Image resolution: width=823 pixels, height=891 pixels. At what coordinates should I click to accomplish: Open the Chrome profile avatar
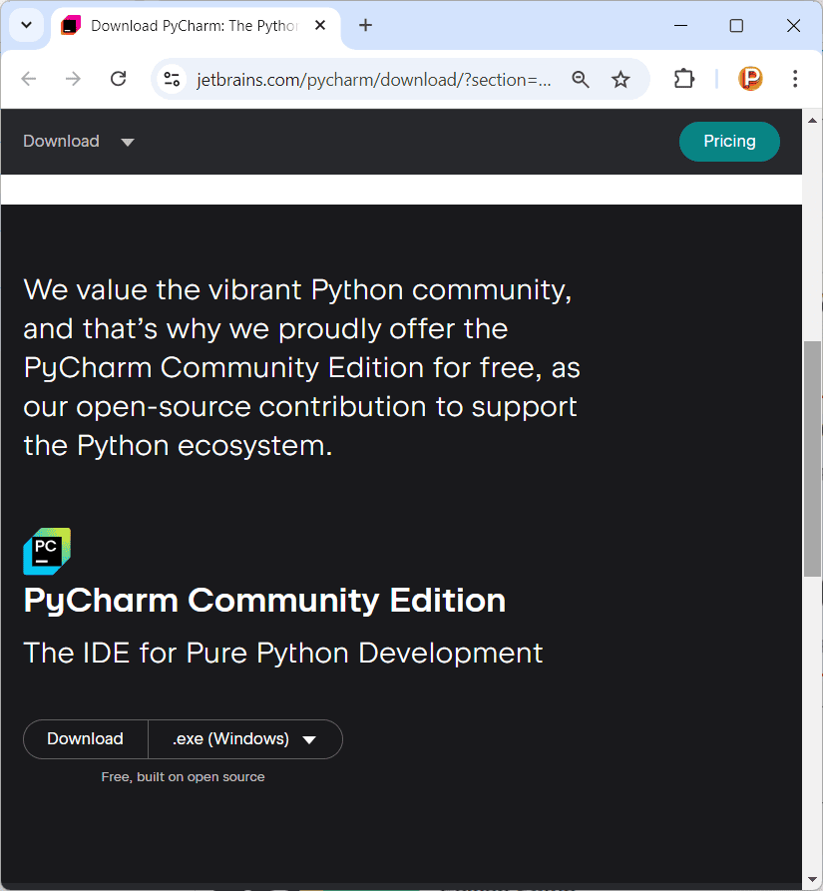750,79
